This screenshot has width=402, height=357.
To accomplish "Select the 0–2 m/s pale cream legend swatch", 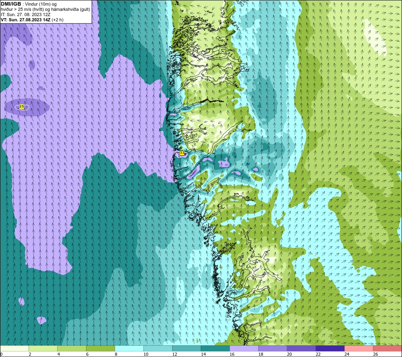I will (14, 348).
